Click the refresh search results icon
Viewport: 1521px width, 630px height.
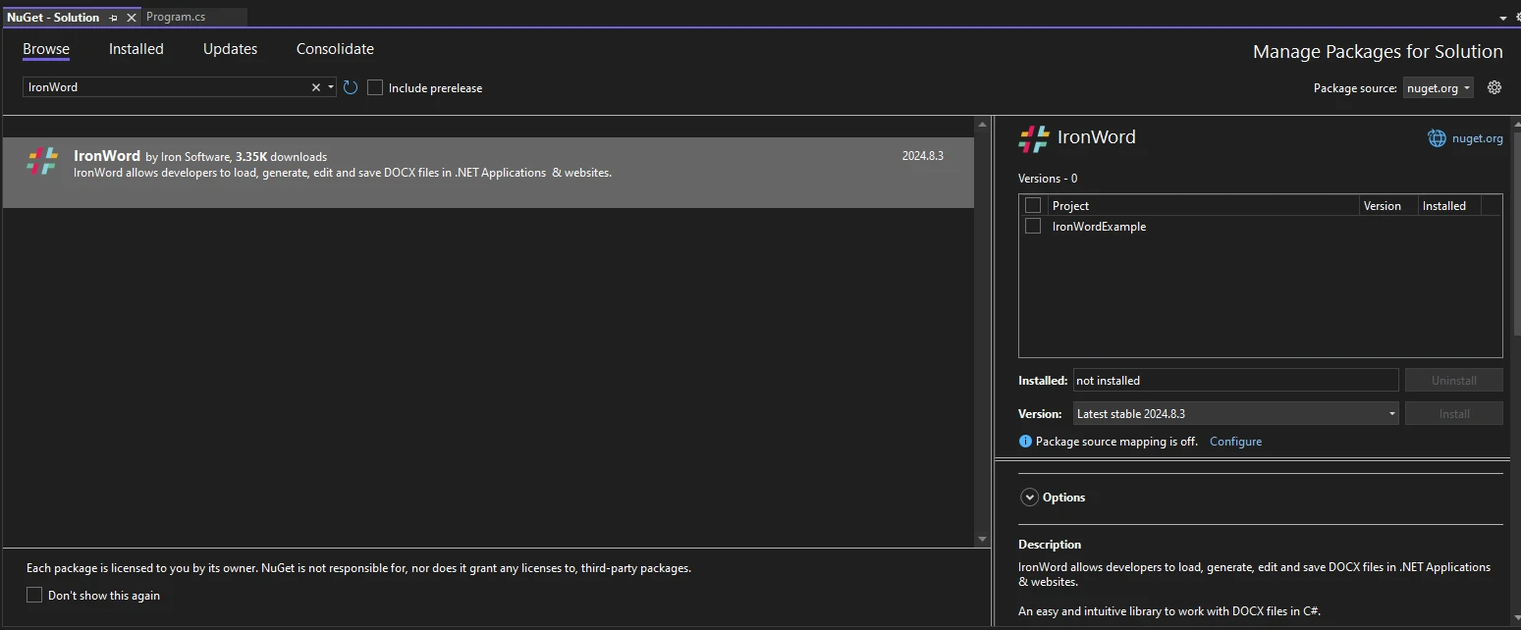tap(351, 87)
